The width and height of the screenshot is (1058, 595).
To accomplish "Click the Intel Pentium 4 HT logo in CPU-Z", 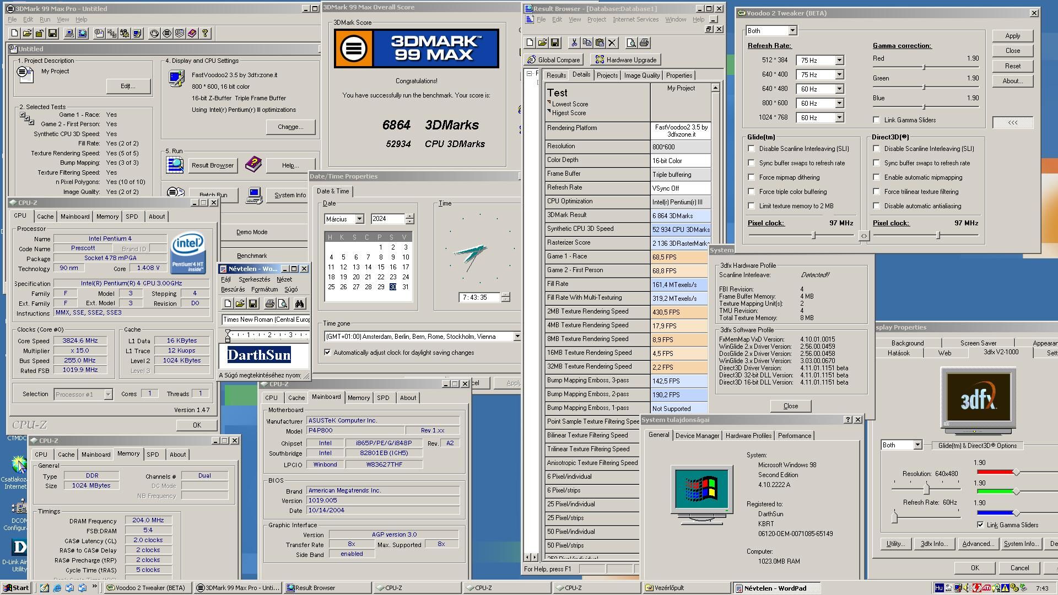I will tap(188, 253).
